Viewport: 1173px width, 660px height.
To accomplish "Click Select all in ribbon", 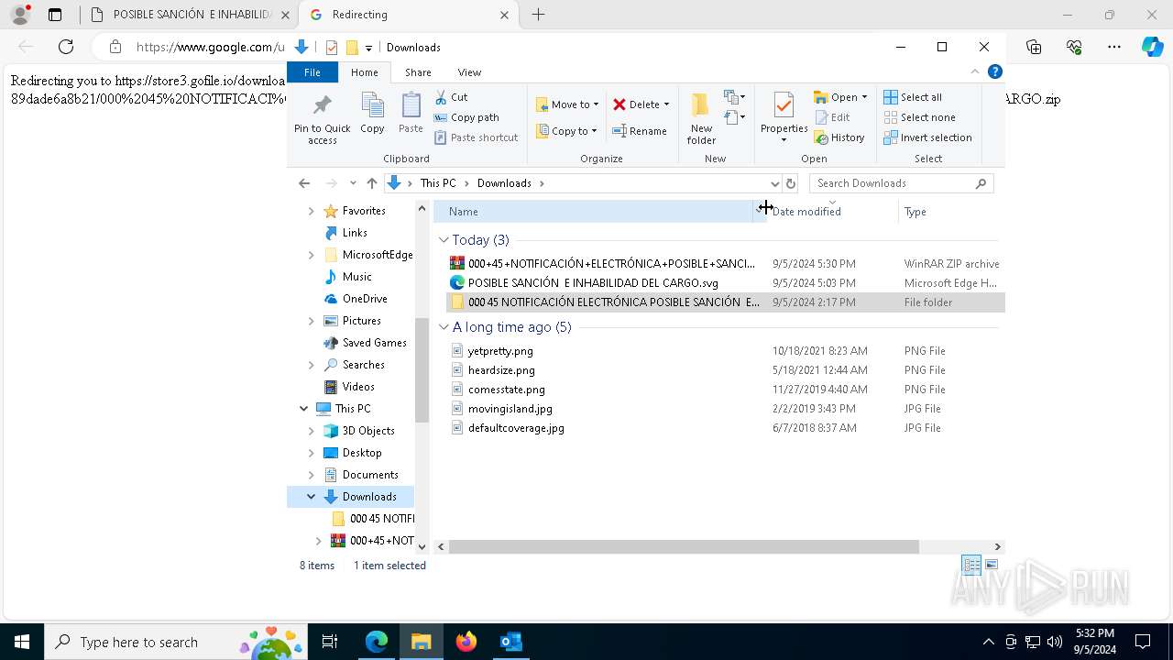I will (913, 97).
